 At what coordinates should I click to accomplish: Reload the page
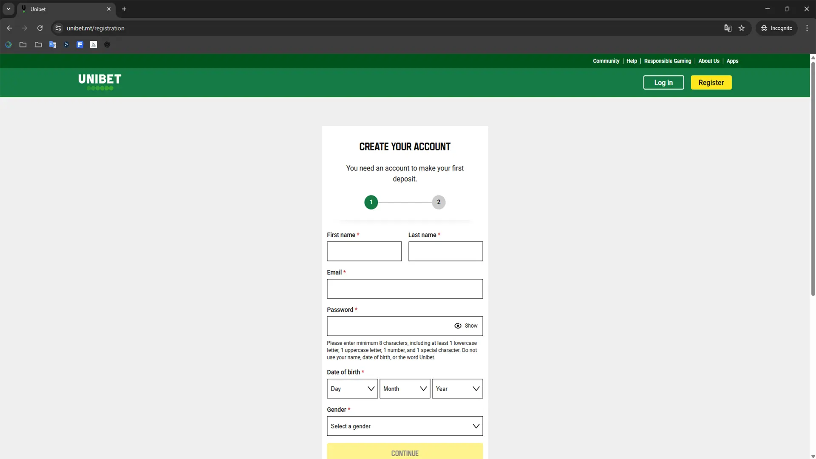(40, 28)
